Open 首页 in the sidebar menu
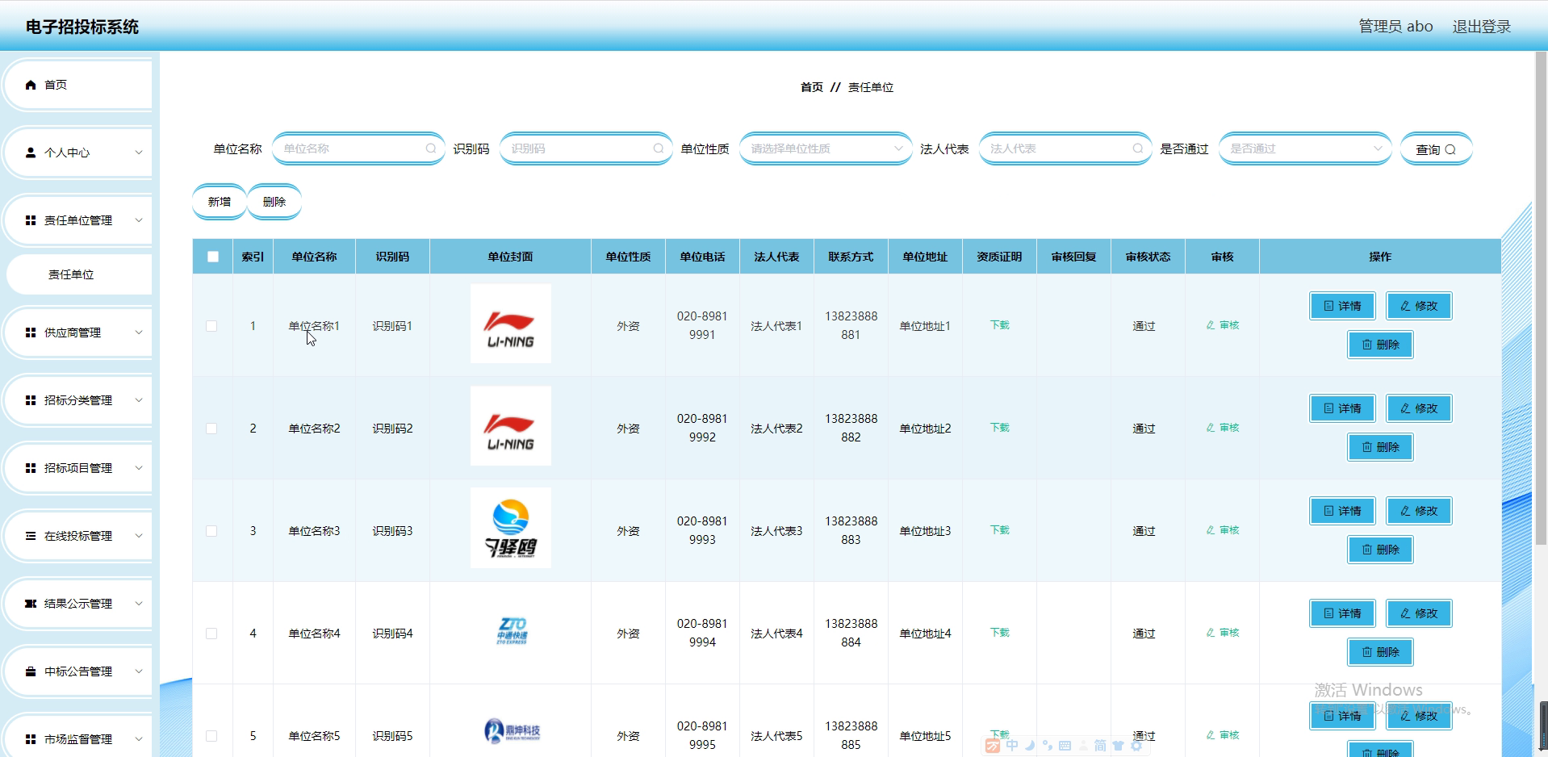 [x=77, y=85]
